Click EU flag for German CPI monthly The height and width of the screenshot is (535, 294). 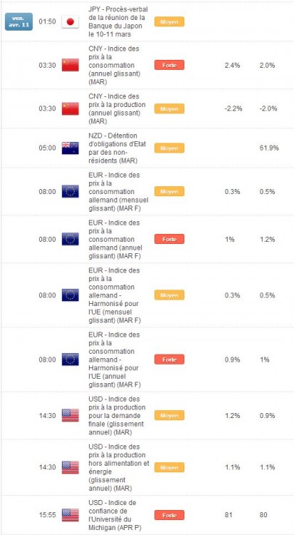click(70, 191)
